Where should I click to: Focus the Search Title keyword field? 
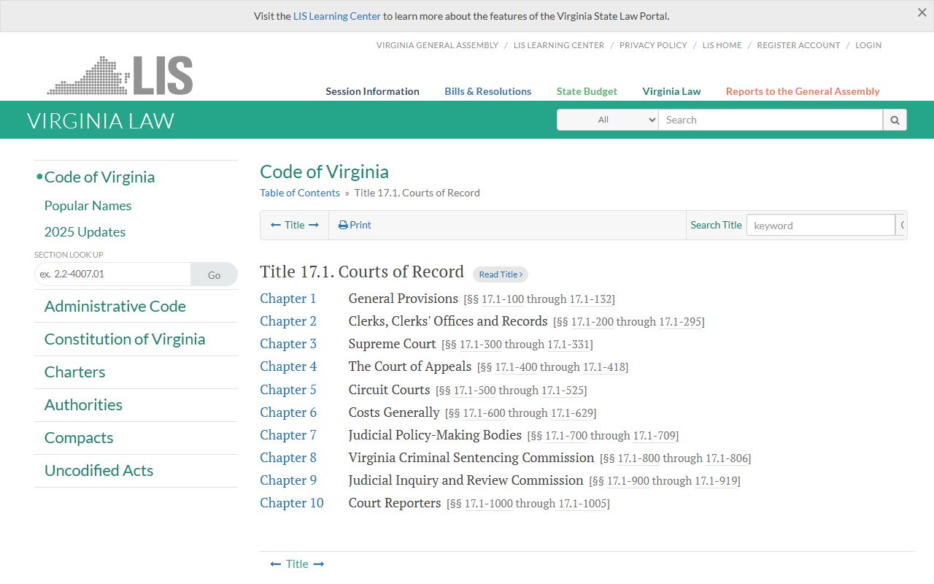tap(821, 225)
